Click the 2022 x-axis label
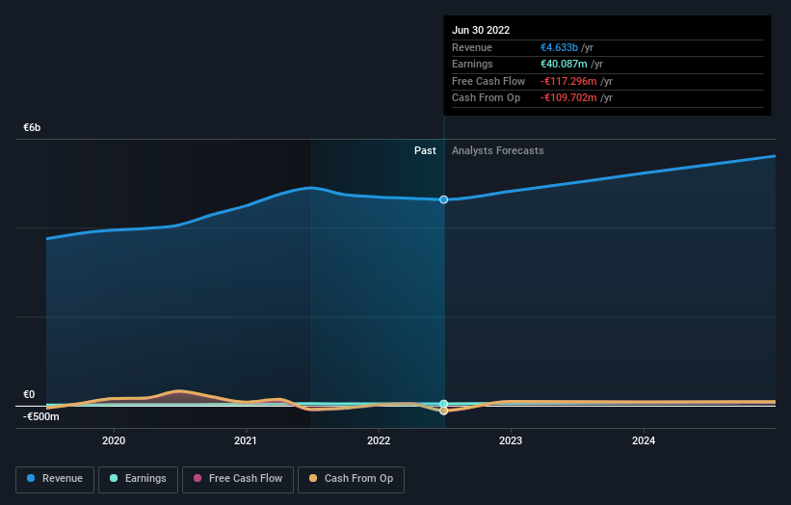The width and height of the screenshot is (791, 505). 379,441
